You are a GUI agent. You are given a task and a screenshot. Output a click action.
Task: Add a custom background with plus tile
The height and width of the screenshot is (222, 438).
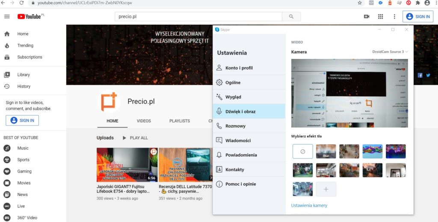tap(326, 189)
